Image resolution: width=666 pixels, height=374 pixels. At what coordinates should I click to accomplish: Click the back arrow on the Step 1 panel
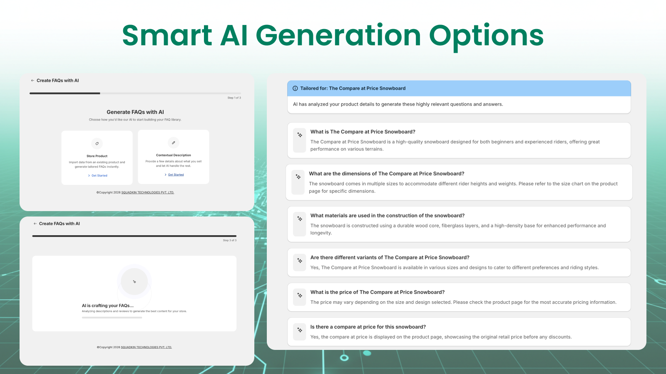coord(32,80)
